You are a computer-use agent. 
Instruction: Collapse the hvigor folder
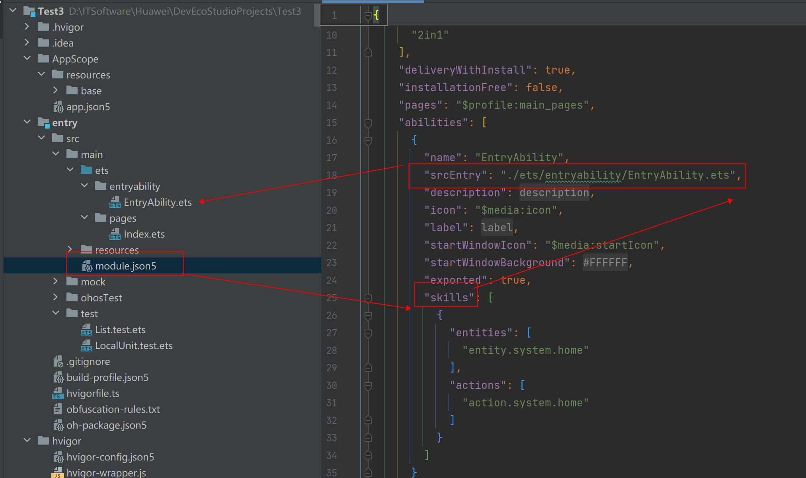pos(27,440)
